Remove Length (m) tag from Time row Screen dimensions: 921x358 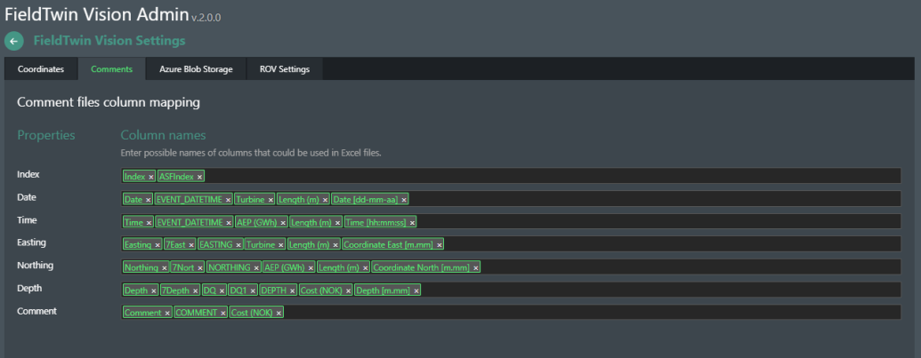coord(337,223)
